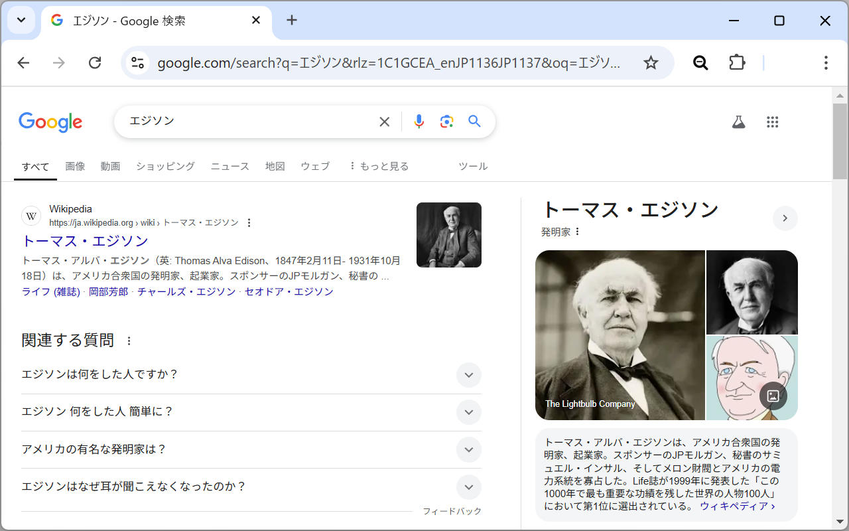Viewport: 849px width, 531px height.
Task: Open the large Edison photo by The Lightbulb Company
Action: 620,335
